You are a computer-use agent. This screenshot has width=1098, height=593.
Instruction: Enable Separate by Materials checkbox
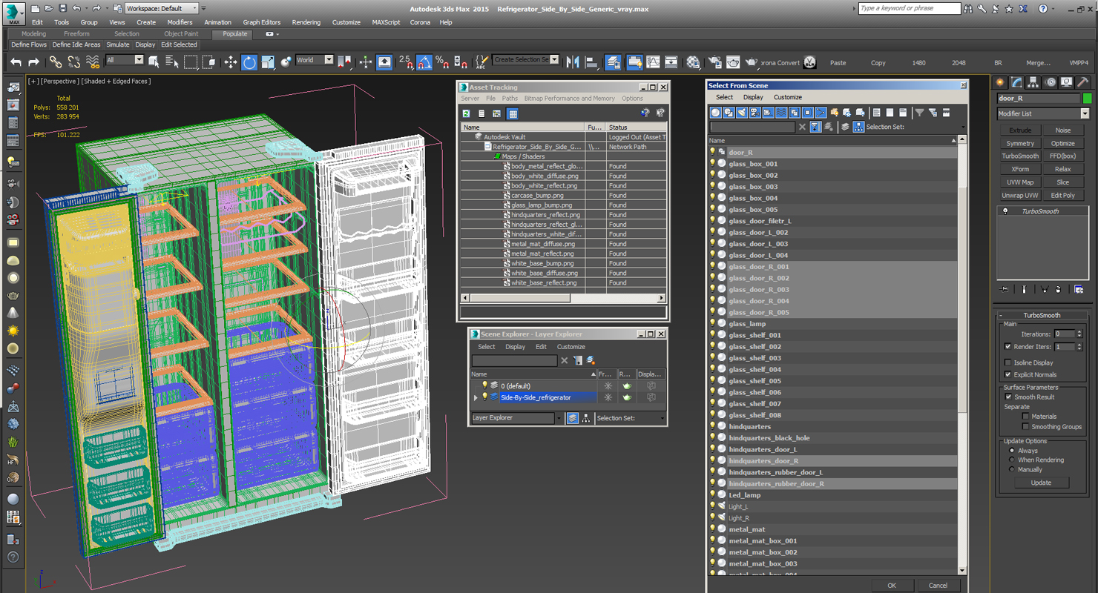[x=1025, y=417]
